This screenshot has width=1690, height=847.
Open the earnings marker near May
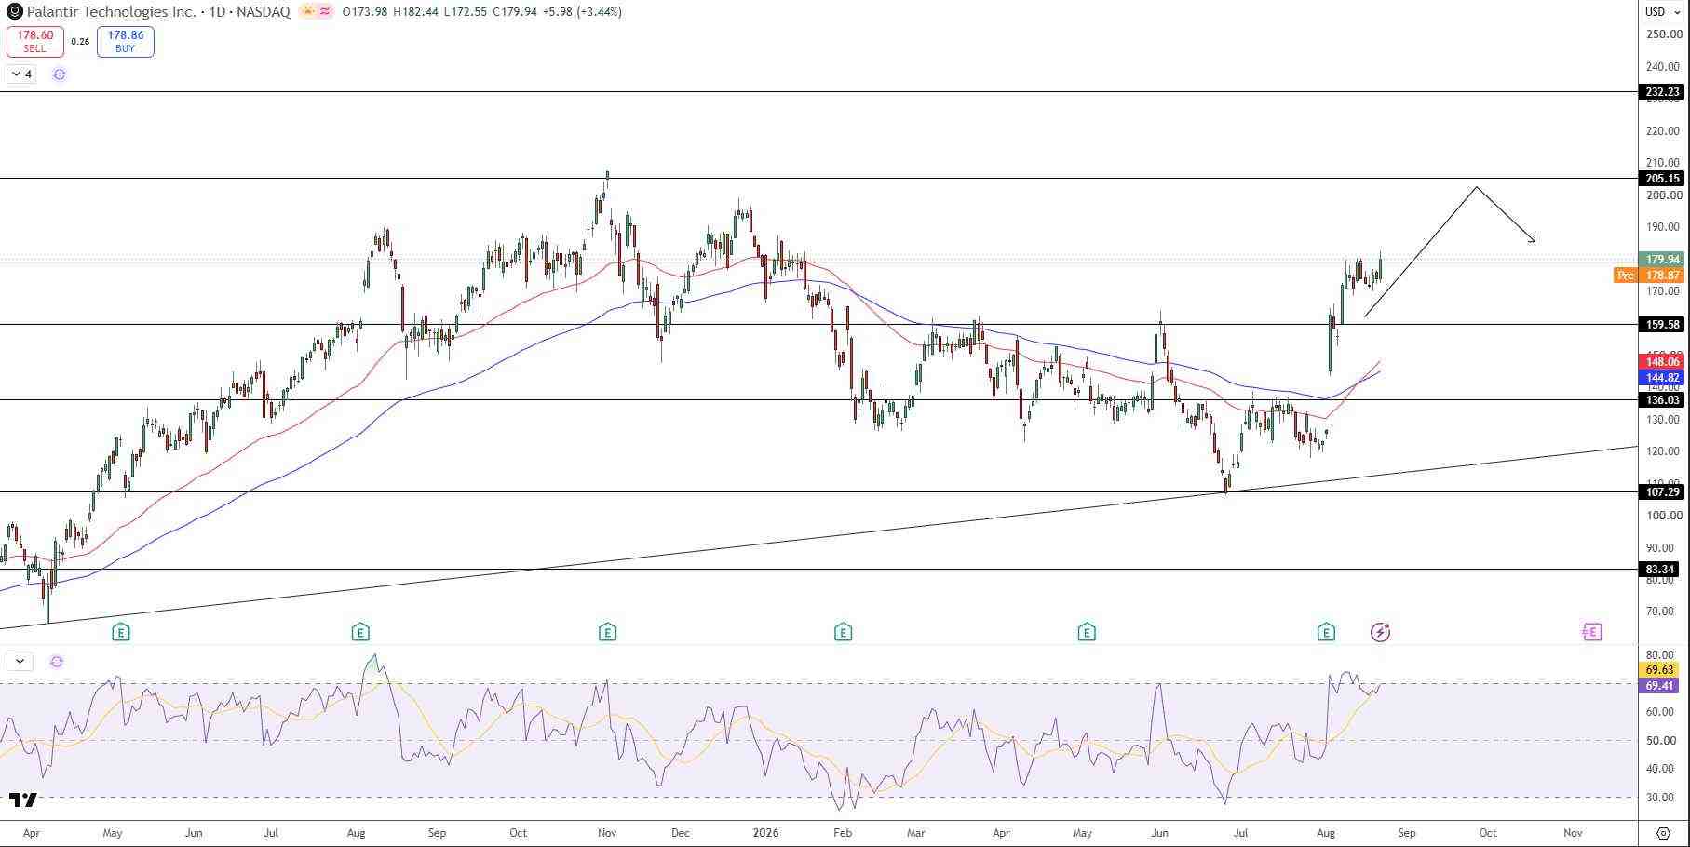click(x=120, y=633)
